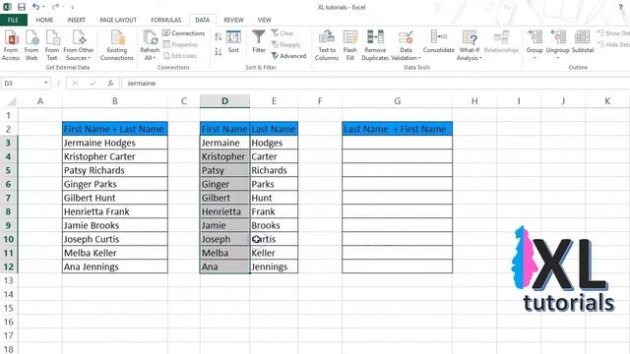Screen dimensions: 630x354
Task: Click Reapply filter button
Action: coord(286,44)
